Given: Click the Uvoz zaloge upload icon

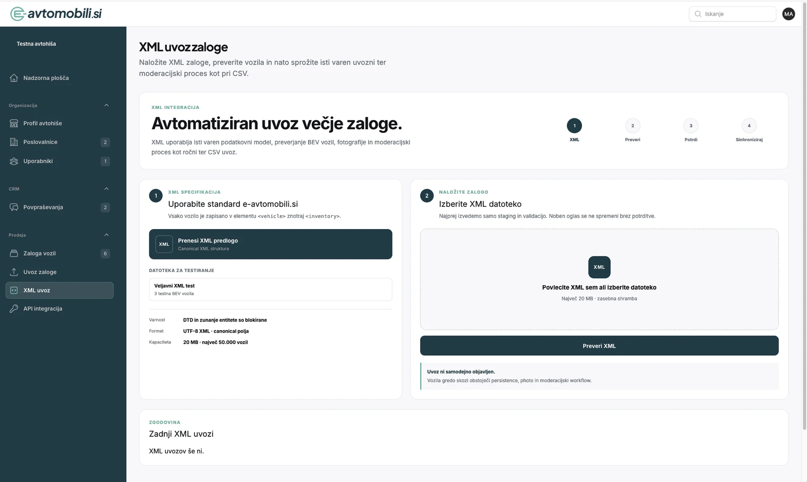Looking at the screenshot, I should (x=14, y=272).
